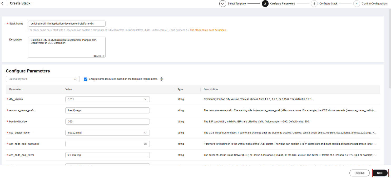
Task: Click the Previous button
Action: (x=359, y=173)
